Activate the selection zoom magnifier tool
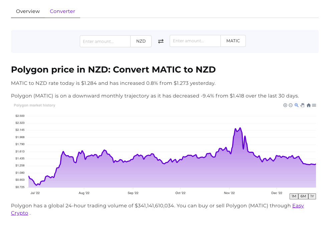Screen dimensions: 326x226 pos(297,105)
